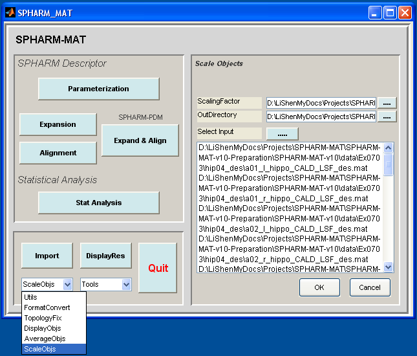
Task: Select DisplayObjs from the dropdown list
Action: [54, 328]
